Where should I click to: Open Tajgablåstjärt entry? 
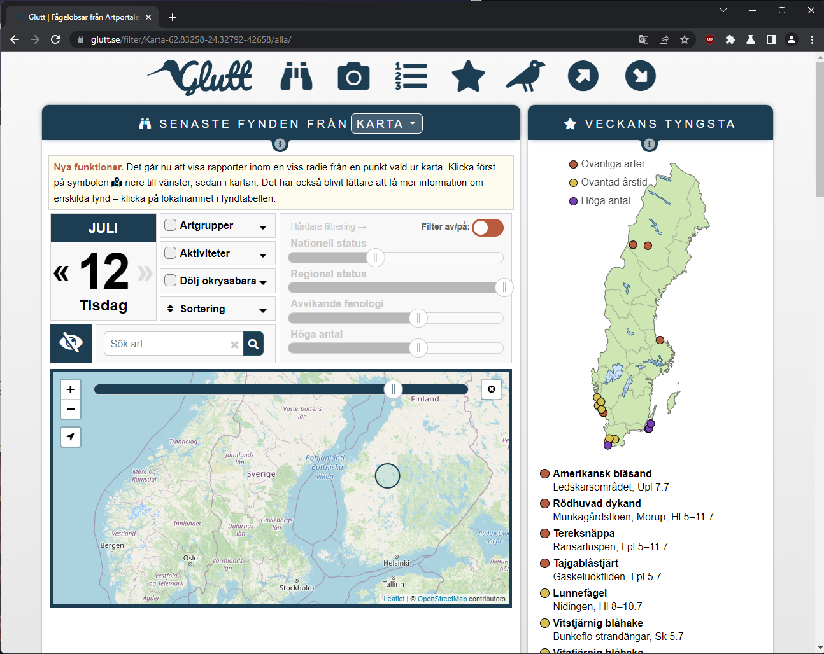586,563
